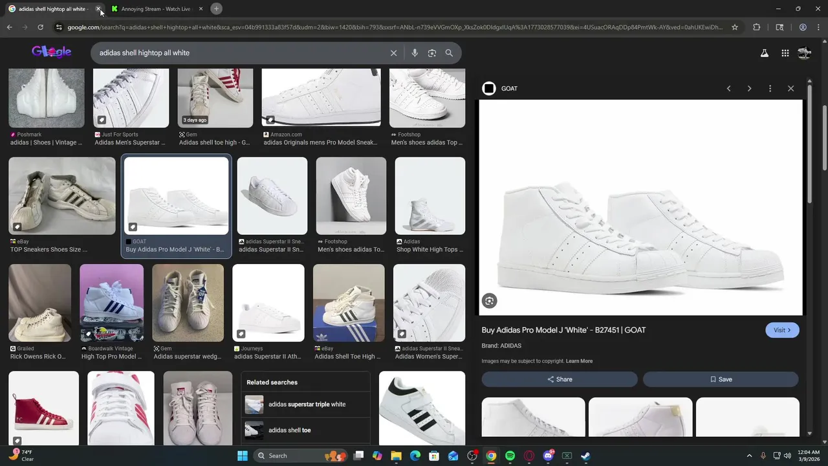
Task: Close the adidas shell hightop tab
Action: point(98,9)
